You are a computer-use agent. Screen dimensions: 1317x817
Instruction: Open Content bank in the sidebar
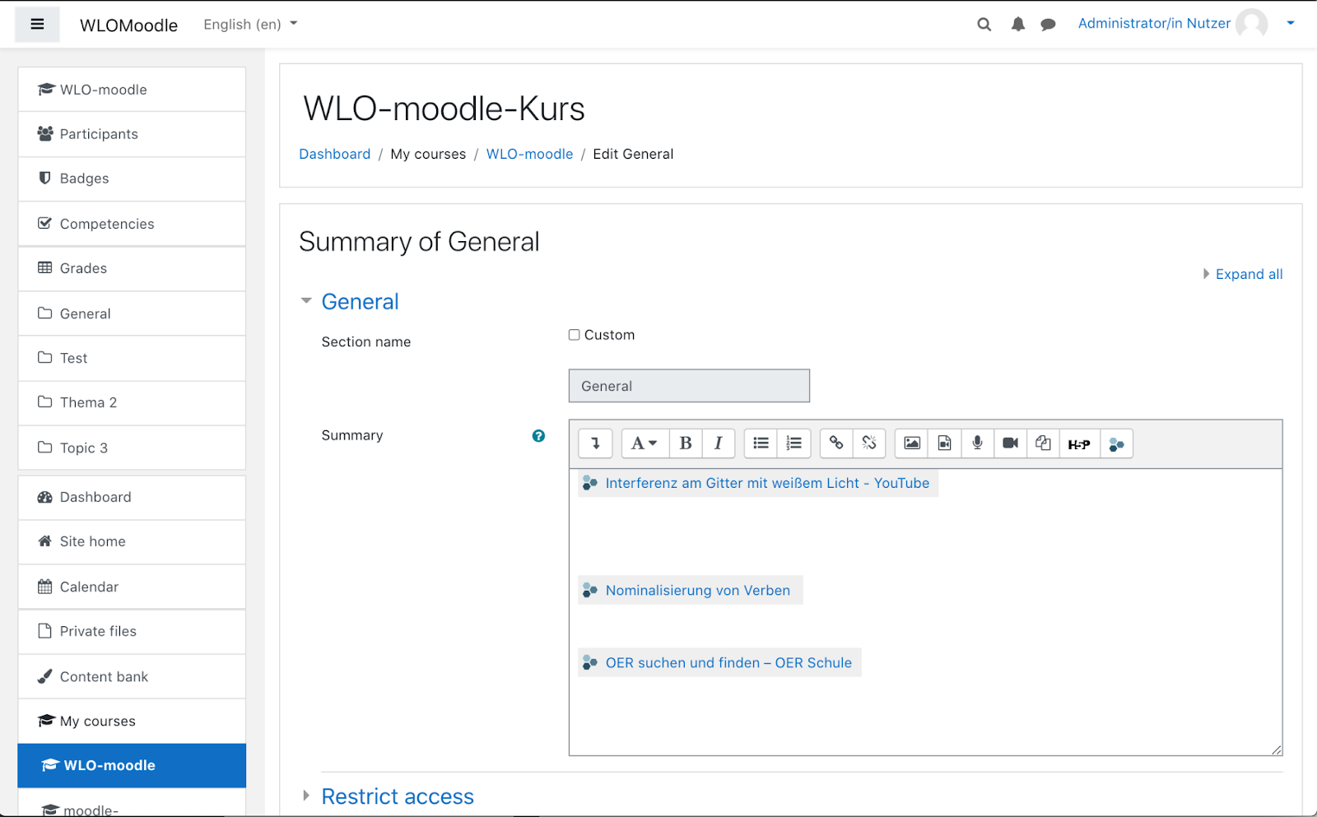coord(132,676)
